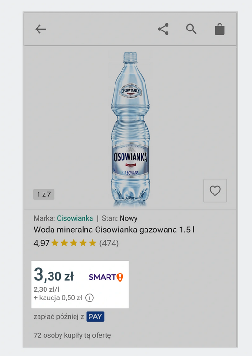Tap the 72 osoby kupiły tą ofertę text
Screen dimensions: 252x356
tap(72, 335)
